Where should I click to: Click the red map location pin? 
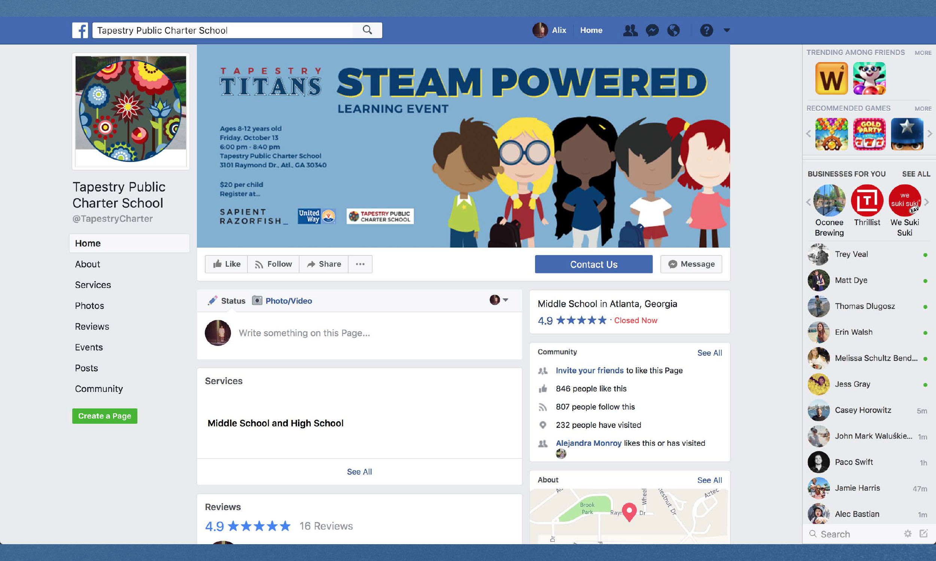pos(629,512)
